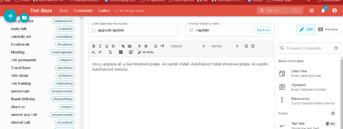Image resolution: width=343 pixels, height=129 pixels.
Task: Open the Gallery menu
Action: pos(104,11)
